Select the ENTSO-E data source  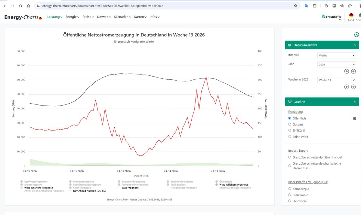(x=290, y=130)
